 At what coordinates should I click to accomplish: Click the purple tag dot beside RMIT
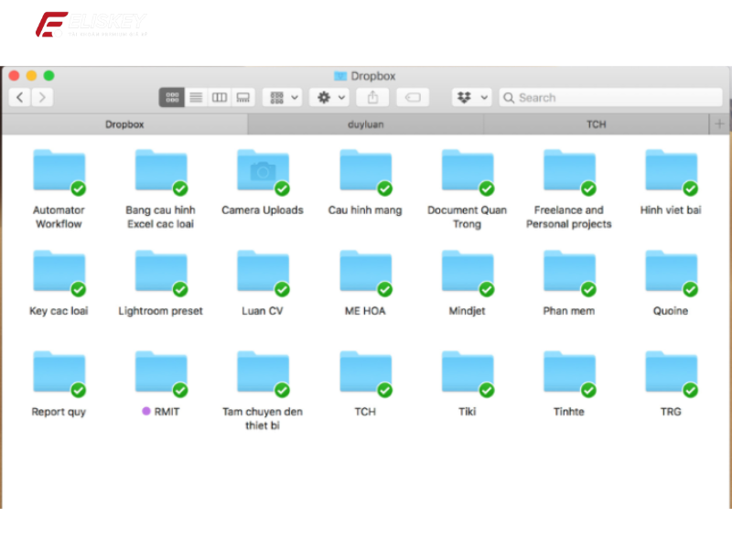coord(146,412)
